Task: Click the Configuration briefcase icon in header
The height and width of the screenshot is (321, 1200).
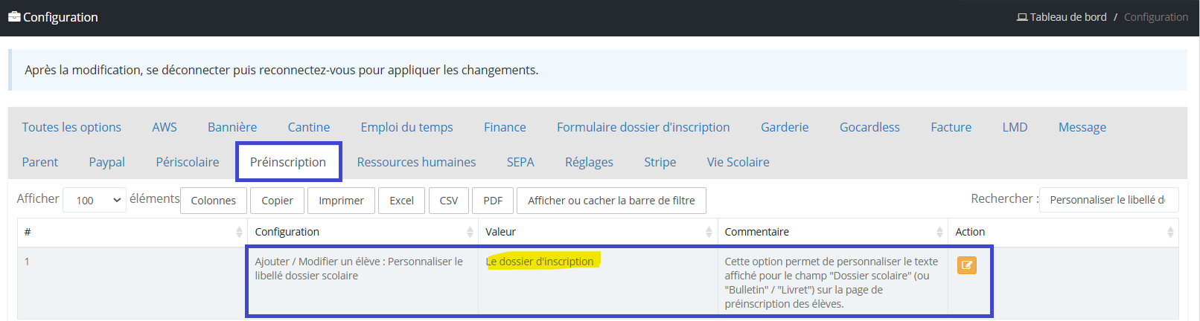Action: coord(14,16)
